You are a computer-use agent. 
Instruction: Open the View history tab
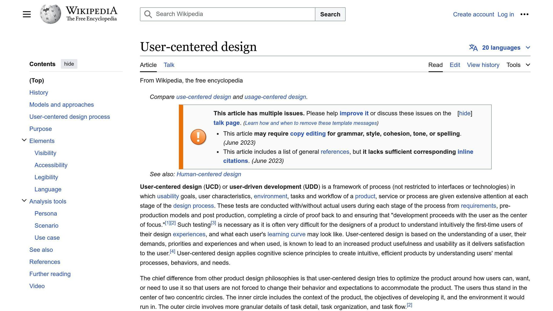[x=483, y=65]
